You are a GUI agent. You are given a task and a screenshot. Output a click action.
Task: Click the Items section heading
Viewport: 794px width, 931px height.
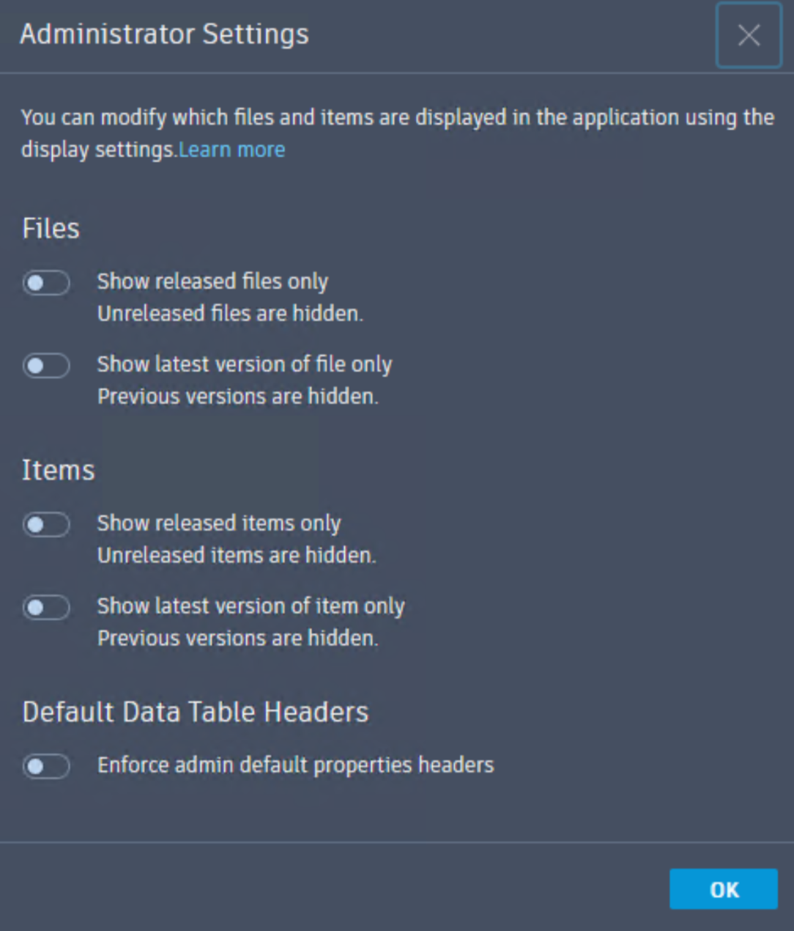pyautogui.click(x=58, y=470)
